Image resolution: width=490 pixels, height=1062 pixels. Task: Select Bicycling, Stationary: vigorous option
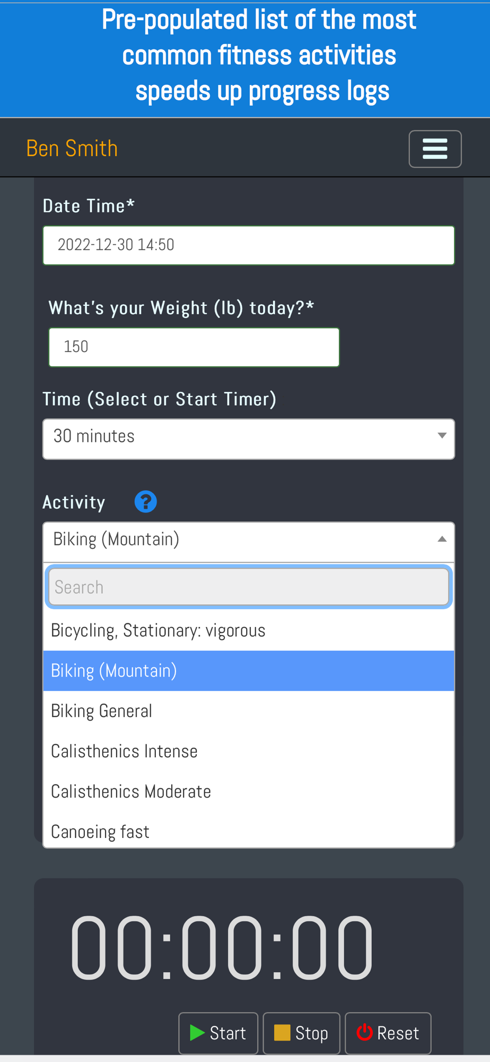[249, 630]
